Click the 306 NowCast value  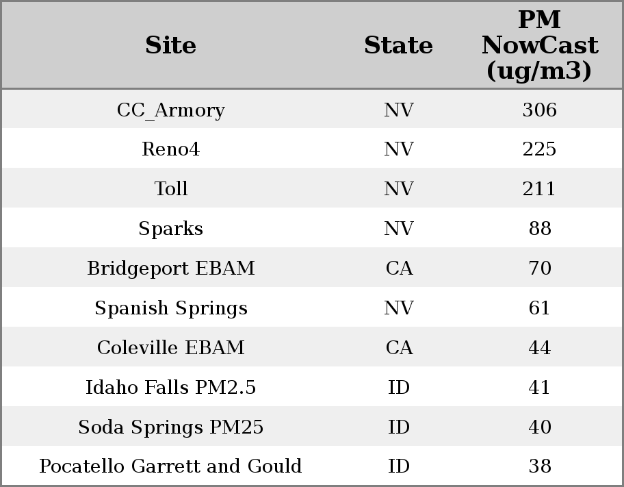coord(539,110)
